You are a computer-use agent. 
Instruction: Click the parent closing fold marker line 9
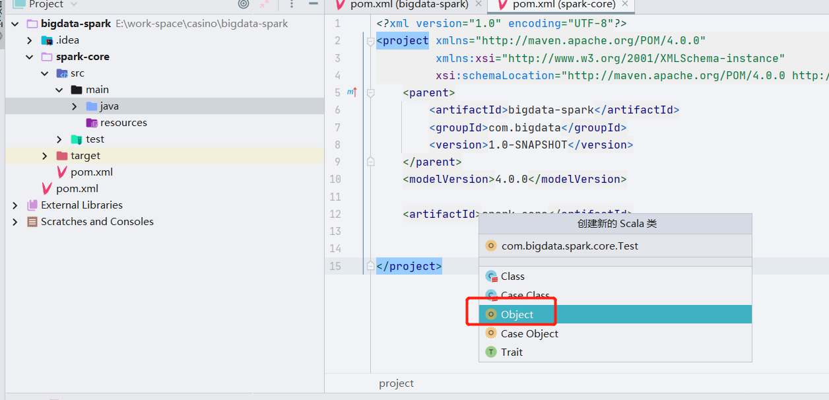click(x=370, y=162)
